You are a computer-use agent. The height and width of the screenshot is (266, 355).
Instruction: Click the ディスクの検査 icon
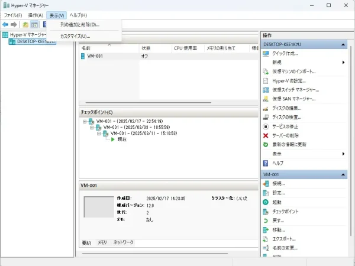266,118
